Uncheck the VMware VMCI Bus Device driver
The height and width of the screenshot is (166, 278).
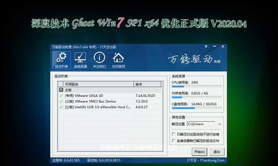coord(61,101)
